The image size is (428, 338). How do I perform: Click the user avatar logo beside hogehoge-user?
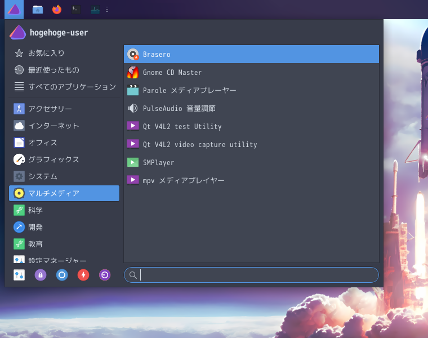click(x=18, y=32)
